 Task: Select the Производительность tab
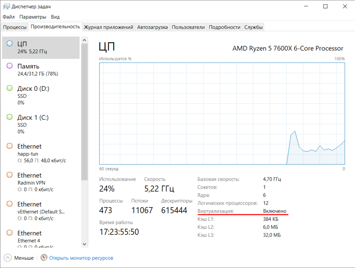pos(55,27)
